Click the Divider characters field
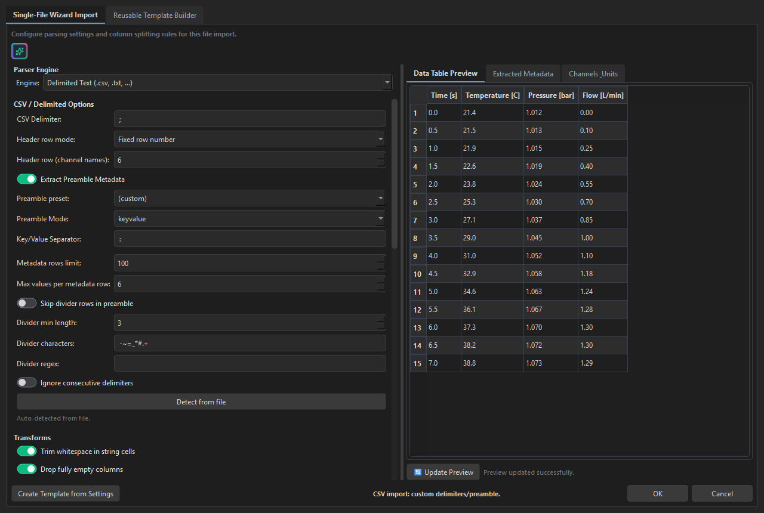 249,343
